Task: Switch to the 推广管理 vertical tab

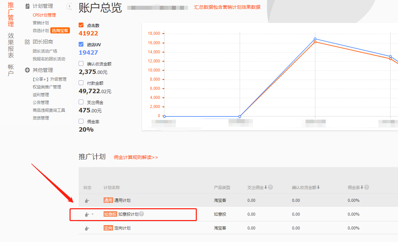Action: click(11, 15)
